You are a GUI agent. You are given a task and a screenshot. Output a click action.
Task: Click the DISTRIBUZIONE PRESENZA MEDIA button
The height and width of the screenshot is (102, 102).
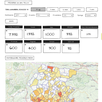[20, 58]
